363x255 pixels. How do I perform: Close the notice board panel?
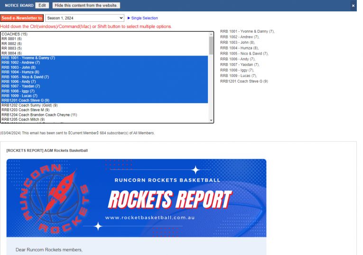pyautogui.click(x=353, y=6)
